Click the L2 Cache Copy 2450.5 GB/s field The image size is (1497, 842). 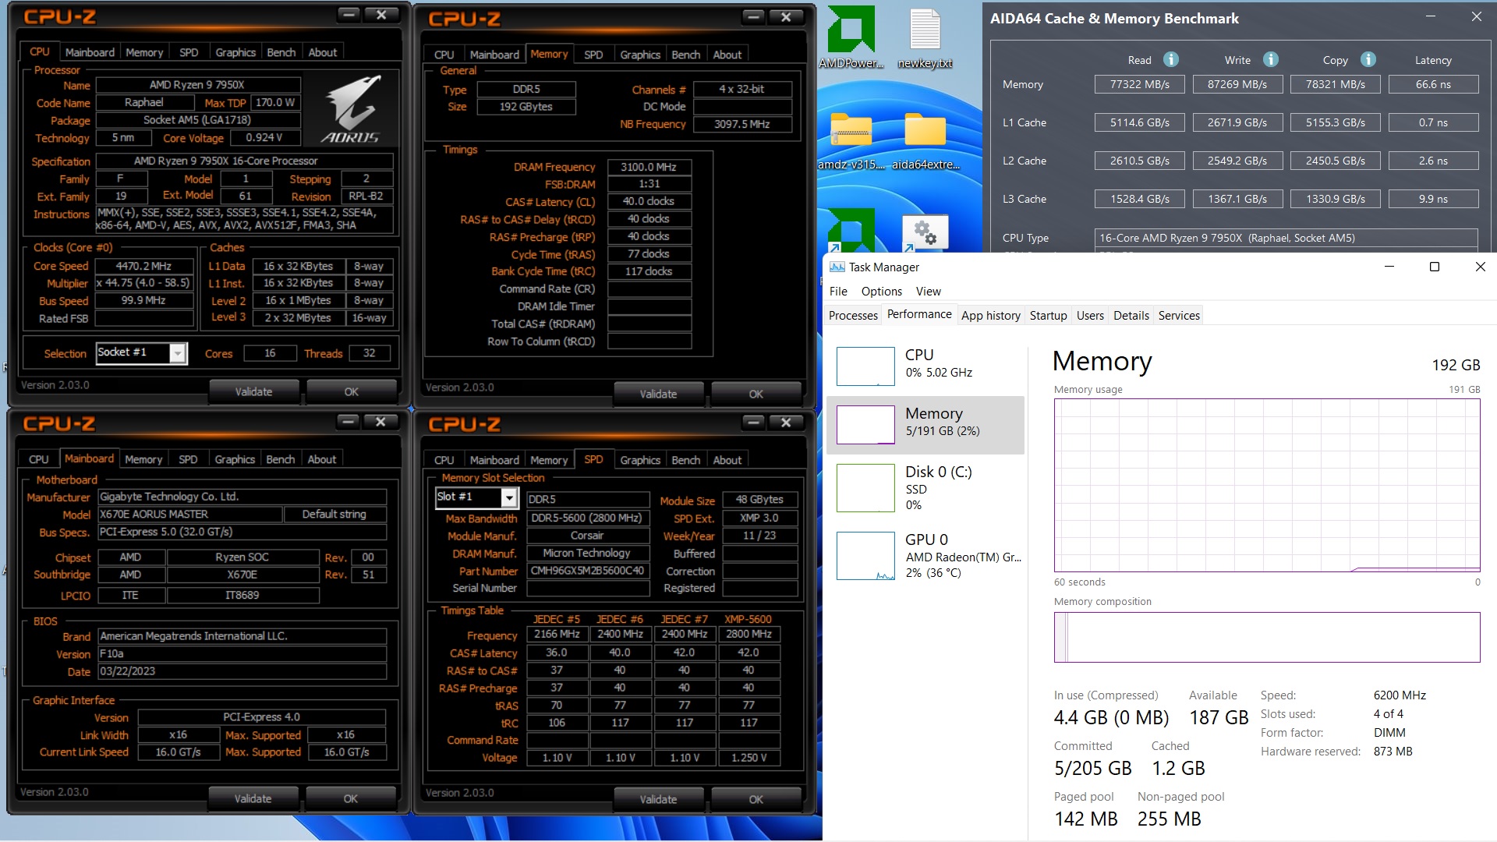[x=1335, y=161]
